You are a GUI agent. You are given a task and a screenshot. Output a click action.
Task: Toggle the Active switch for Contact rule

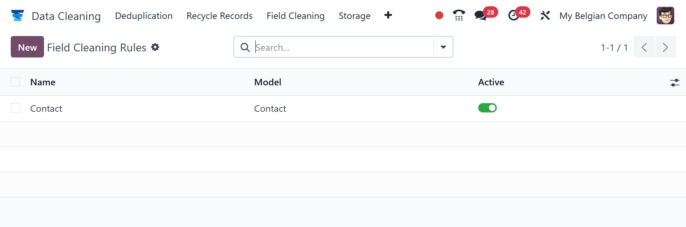coord(487,108)
